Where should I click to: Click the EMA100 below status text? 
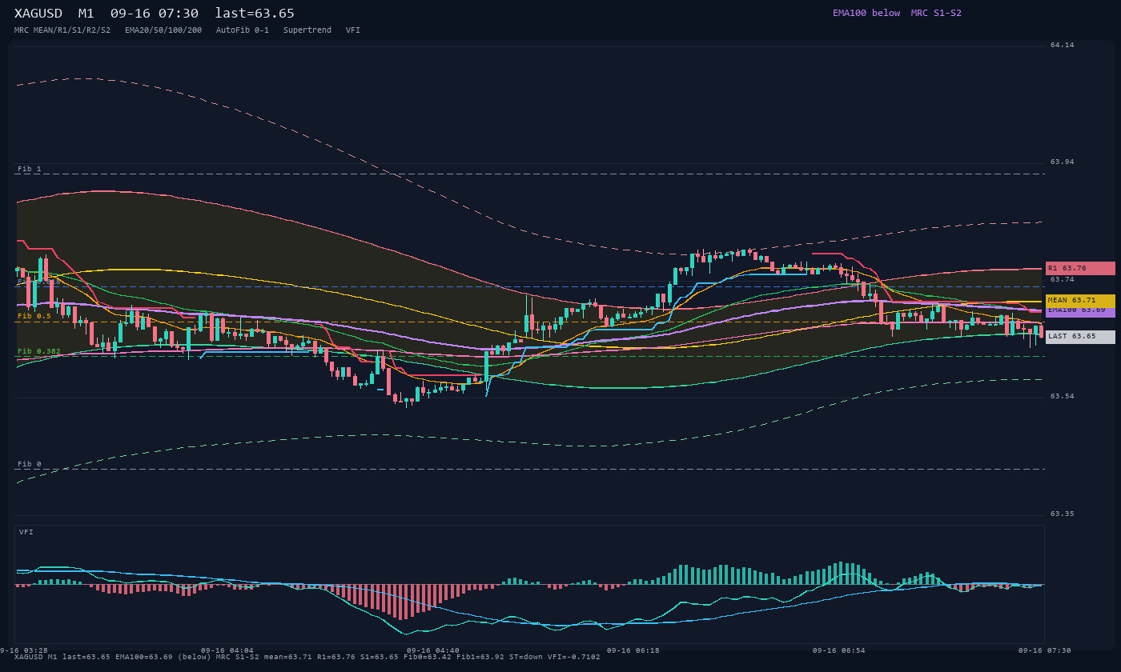866,13
